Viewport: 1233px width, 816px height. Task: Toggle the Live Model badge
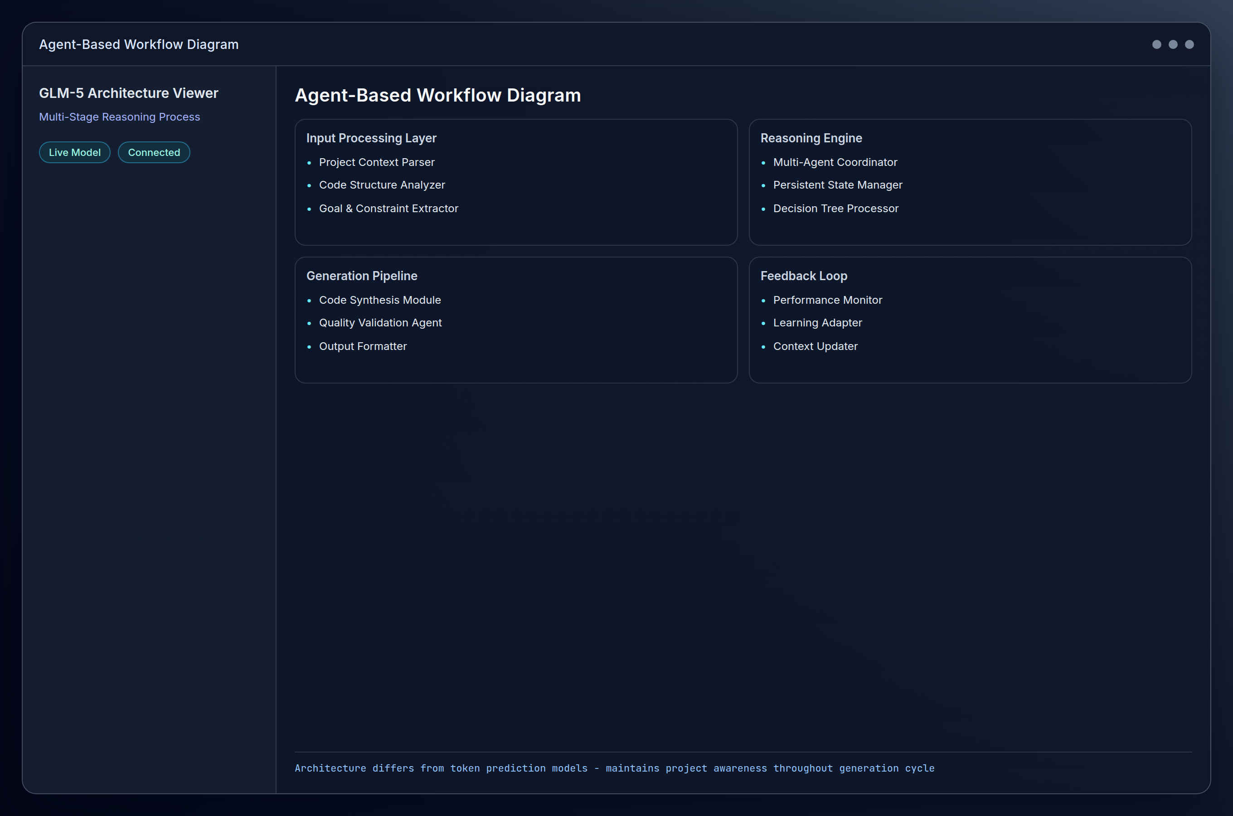(74, 152)
